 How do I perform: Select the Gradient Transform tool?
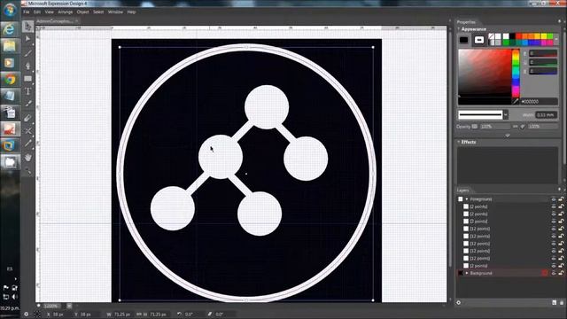27,105
